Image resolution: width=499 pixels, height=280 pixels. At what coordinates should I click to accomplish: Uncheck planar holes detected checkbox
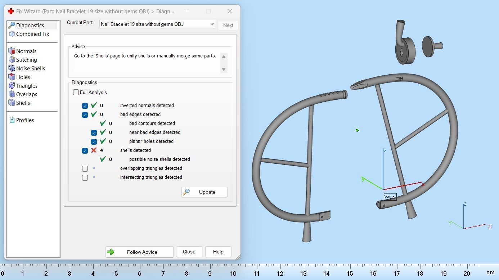[94, 141]
